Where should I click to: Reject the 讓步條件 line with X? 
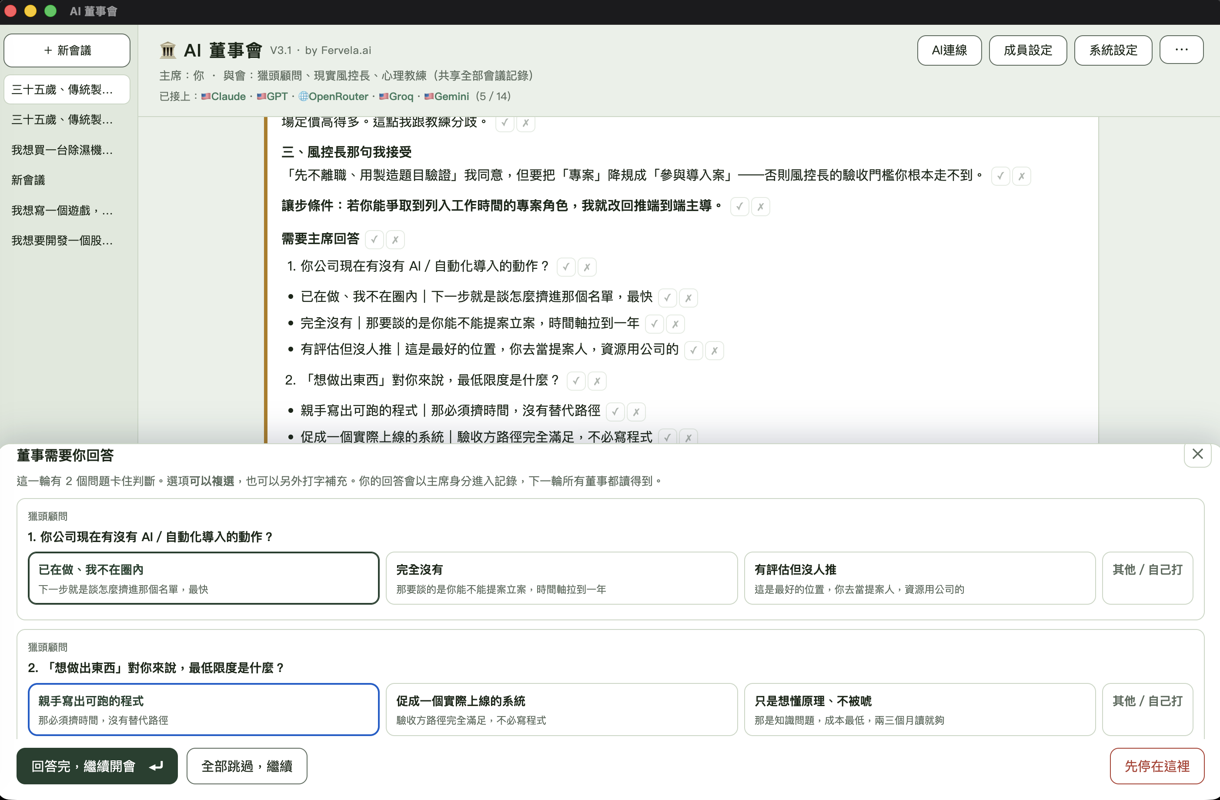[x=761, y=207]
